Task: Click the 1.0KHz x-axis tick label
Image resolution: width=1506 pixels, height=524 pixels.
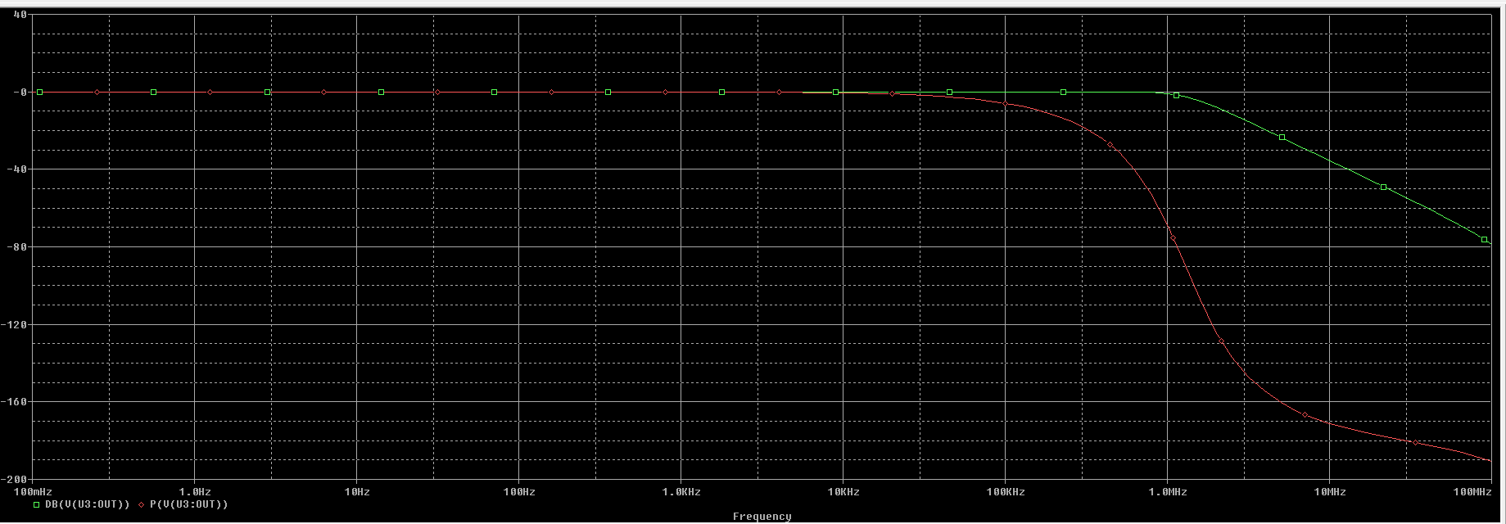Action: pos(681,492)
